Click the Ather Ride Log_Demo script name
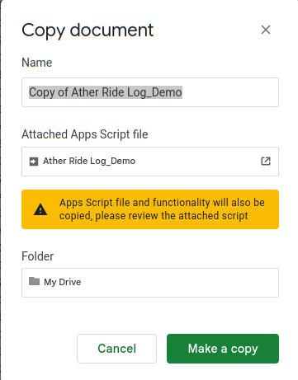Image resolution: width=298 pixels, height=380 pixels. (89, 161)
